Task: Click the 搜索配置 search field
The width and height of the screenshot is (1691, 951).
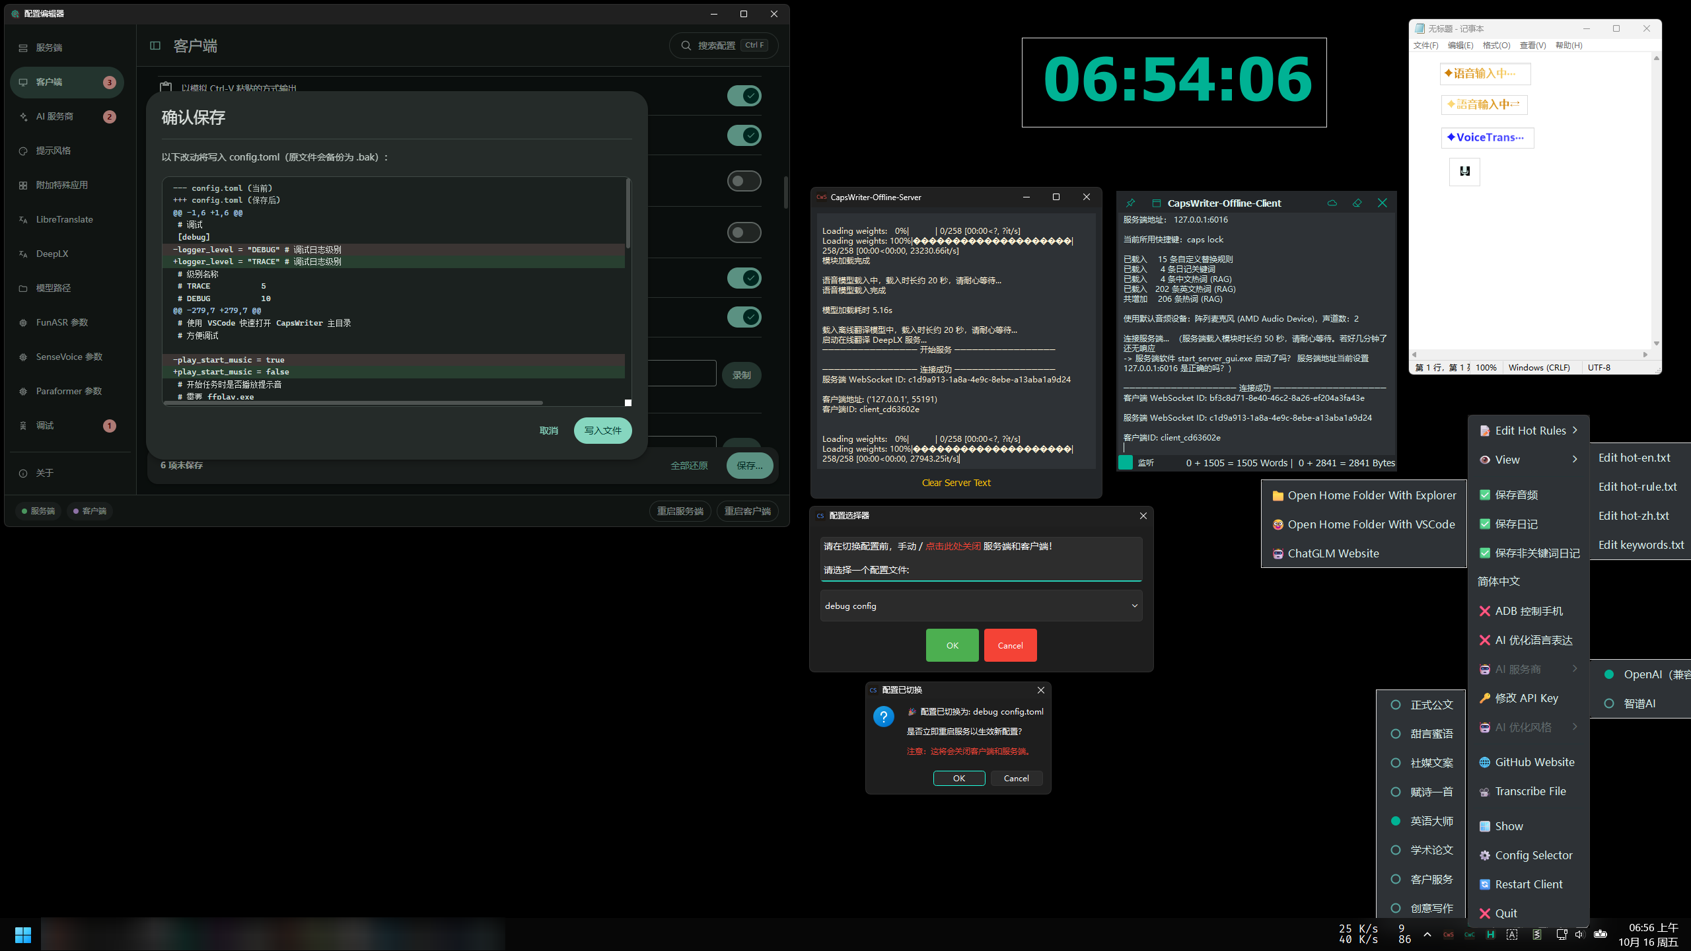Action: 723,46
